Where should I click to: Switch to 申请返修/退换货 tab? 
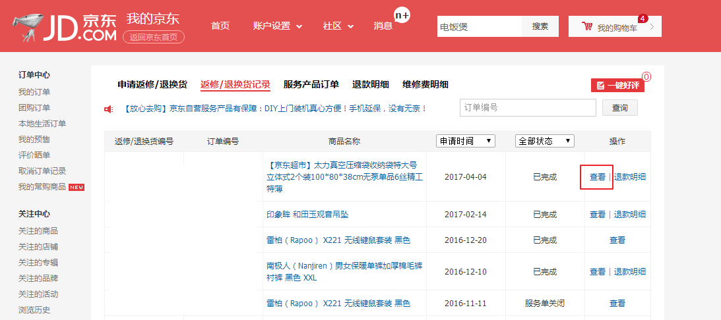pos(152,84)
